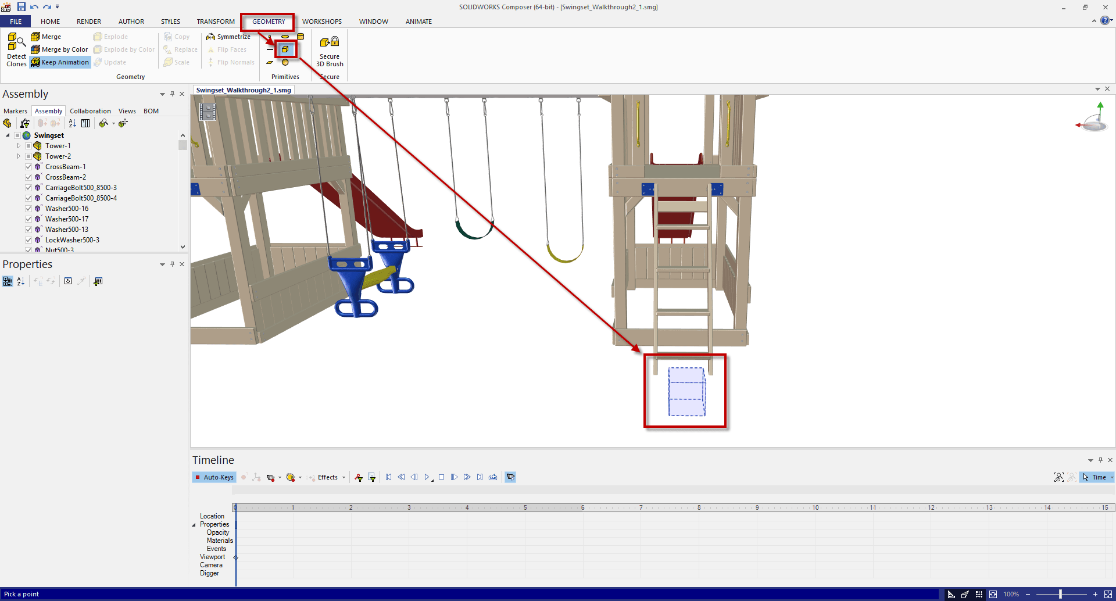Select the cylinder primitive icon
Image resolution: width=1116 pixels, height=601 pixels.
pos(301,37)
